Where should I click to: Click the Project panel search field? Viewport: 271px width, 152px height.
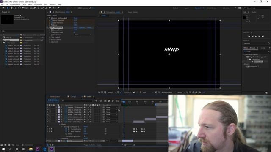click(x=22, y=31)
